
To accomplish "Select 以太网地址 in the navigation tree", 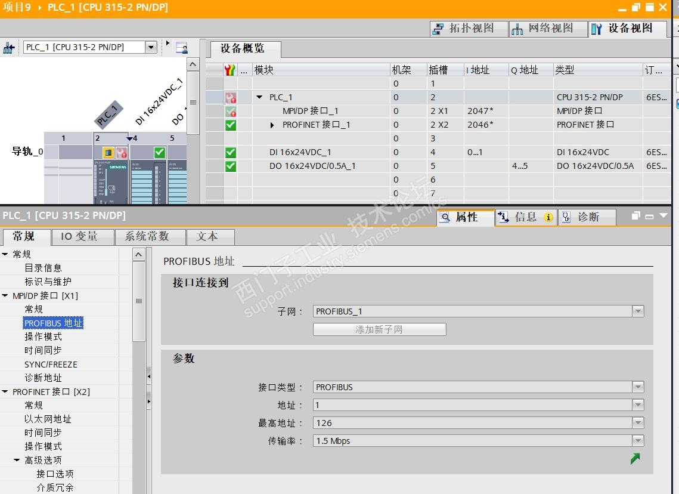I will point(48,419).
